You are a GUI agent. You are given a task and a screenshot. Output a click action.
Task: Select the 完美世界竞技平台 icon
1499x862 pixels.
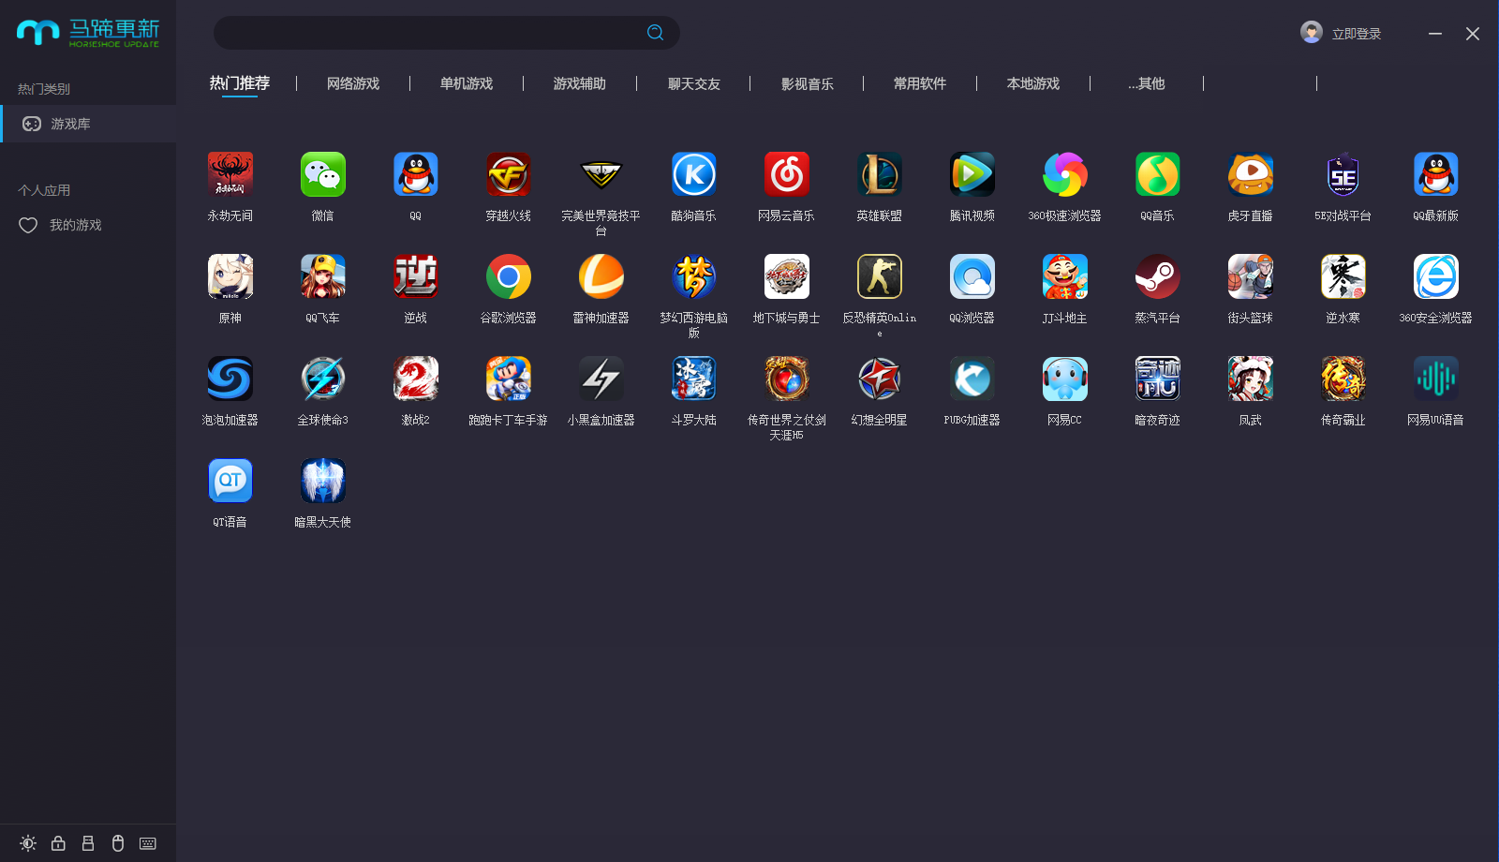[601, 174]
